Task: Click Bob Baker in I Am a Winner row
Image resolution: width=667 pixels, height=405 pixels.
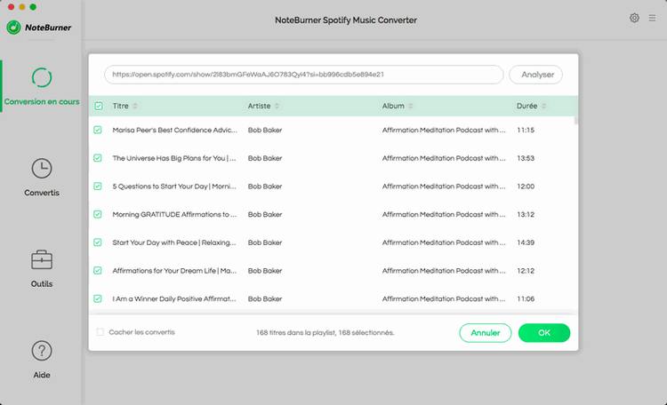Action: tap(265, 298)
